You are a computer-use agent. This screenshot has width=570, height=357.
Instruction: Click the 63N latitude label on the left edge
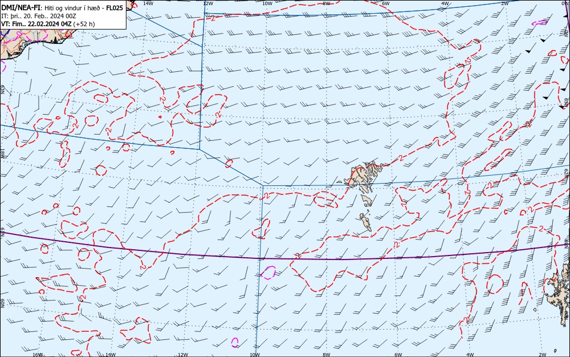coord(2,90)
